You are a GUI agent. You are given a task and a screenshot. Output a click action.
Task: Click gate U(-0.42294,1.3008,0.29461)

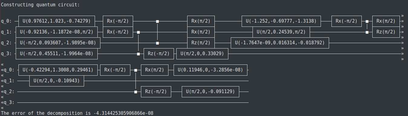[x=58, y=70]
